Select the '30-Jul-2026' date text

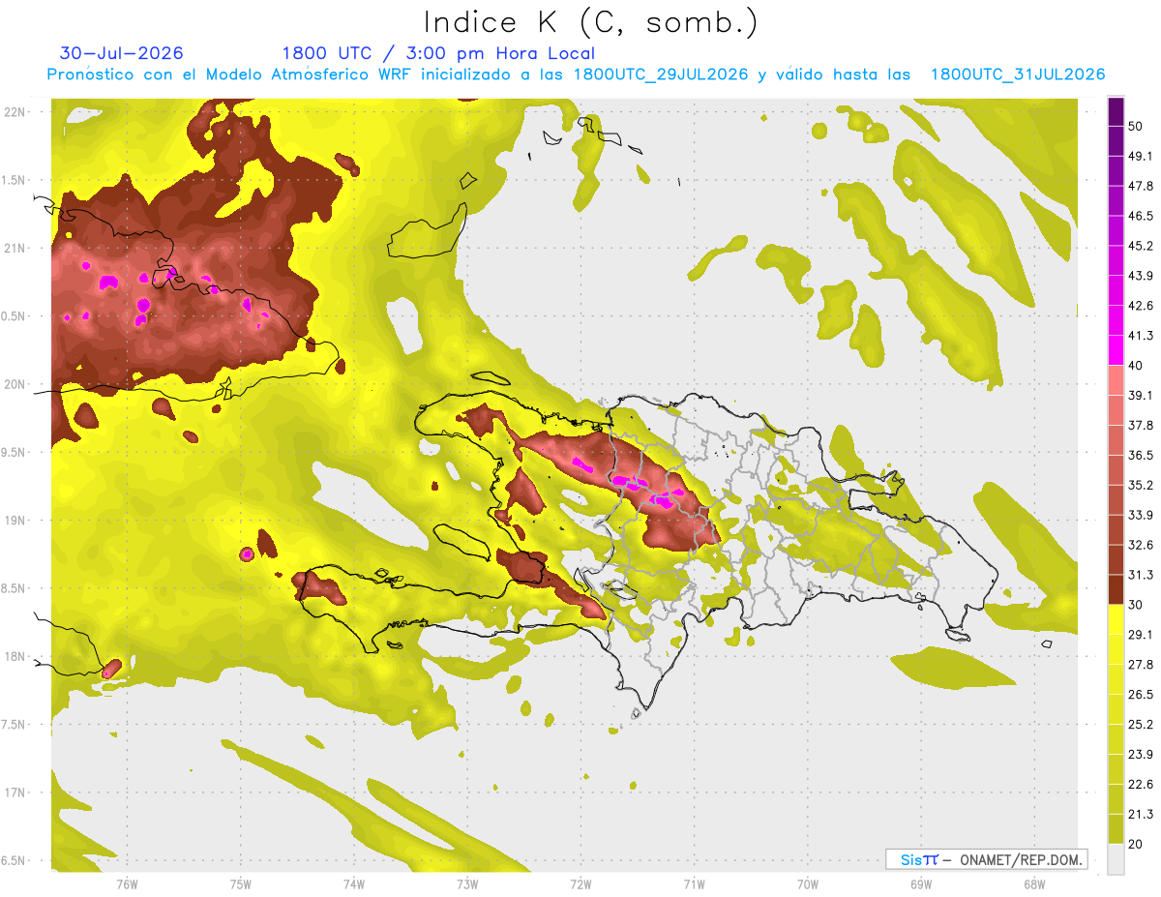click(x=121, y=53)
